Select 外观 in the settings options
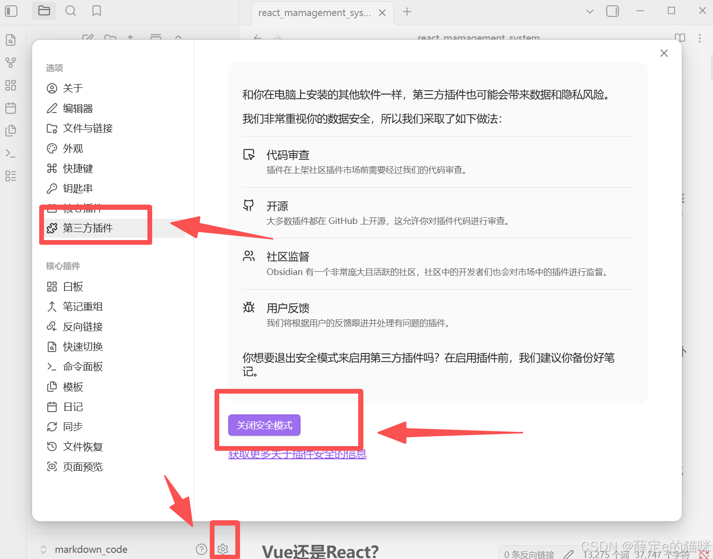 tap(73, 148)
